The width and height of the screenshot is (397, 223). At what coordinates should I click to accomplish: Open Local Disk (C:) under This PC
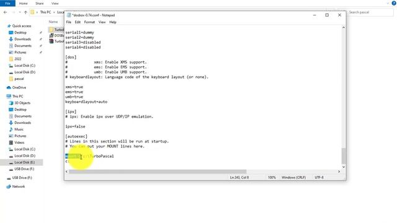25,149
